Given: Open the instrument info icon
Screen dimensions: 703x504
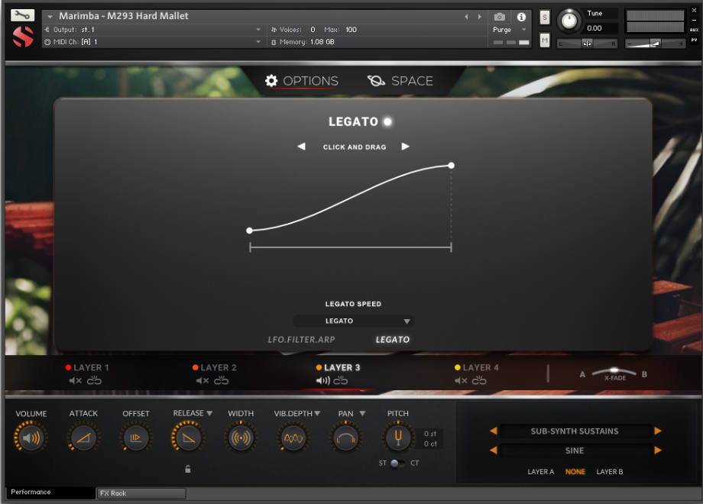Looking at the screenshot, I should (521, 17).
